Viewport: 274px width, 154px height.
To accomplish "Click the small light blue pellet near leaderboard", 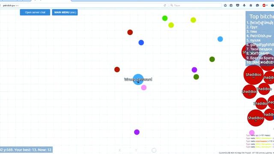I will point(220,39).
